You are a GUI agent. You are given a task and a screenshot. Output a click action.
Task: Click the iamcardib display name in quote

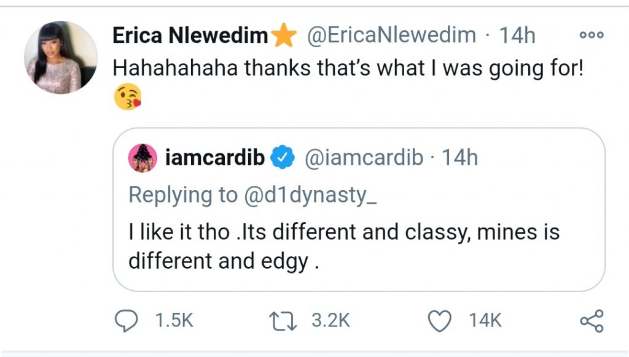click(215, 158)
